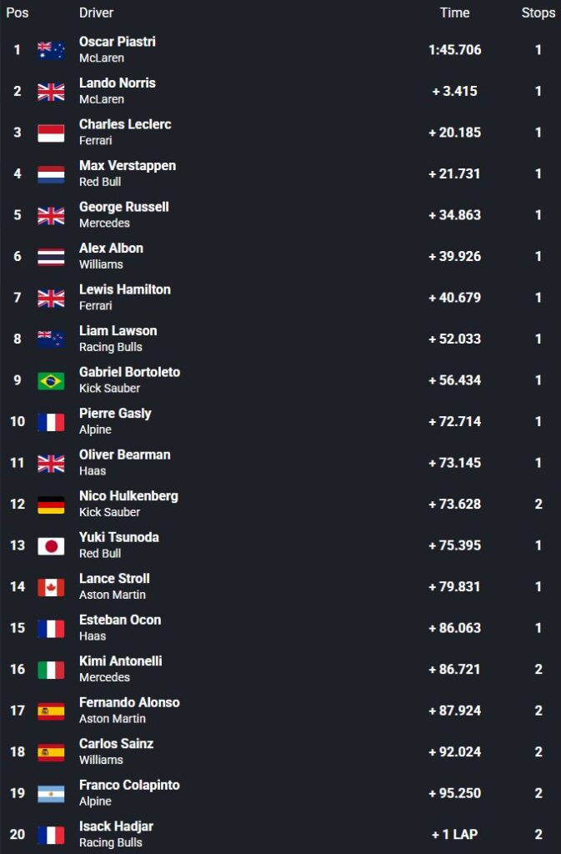The image size is (561, 854).
Task: Select the Argentina flag by Franco Colapinto
Action: click(x=51, y=794)
